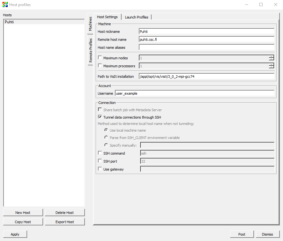Switch to the Launch Profiles tab
The height and width of the screenshot is (241, 283).
pyautogui.click(x=137, y=17)
